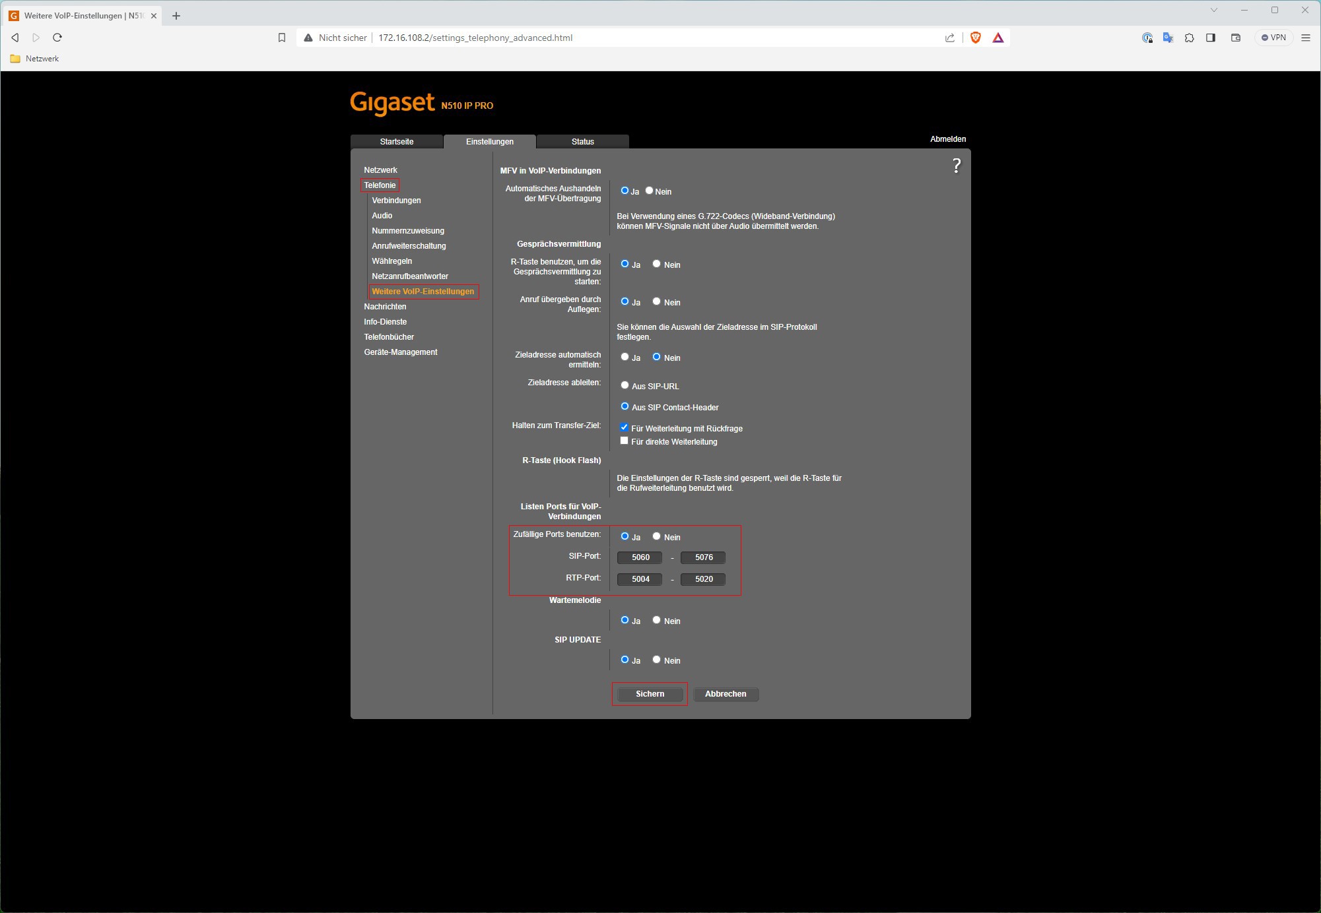Click the browser back arrow icon
Image resolution: width=1321 pixels, height=913 pixels.
[15, 38]
